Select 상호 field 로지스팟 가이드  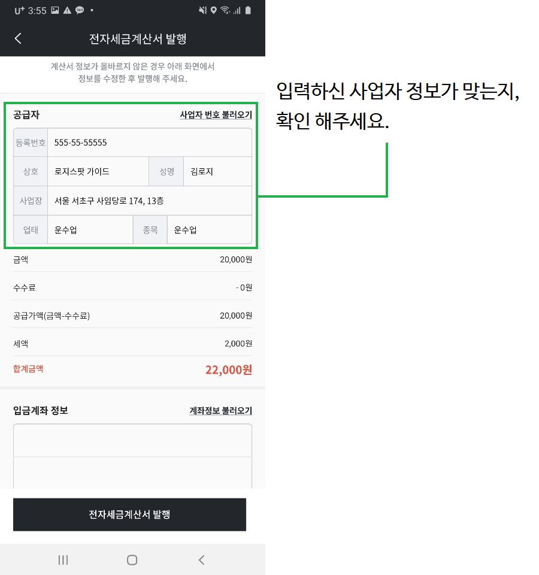click(98, 171)
